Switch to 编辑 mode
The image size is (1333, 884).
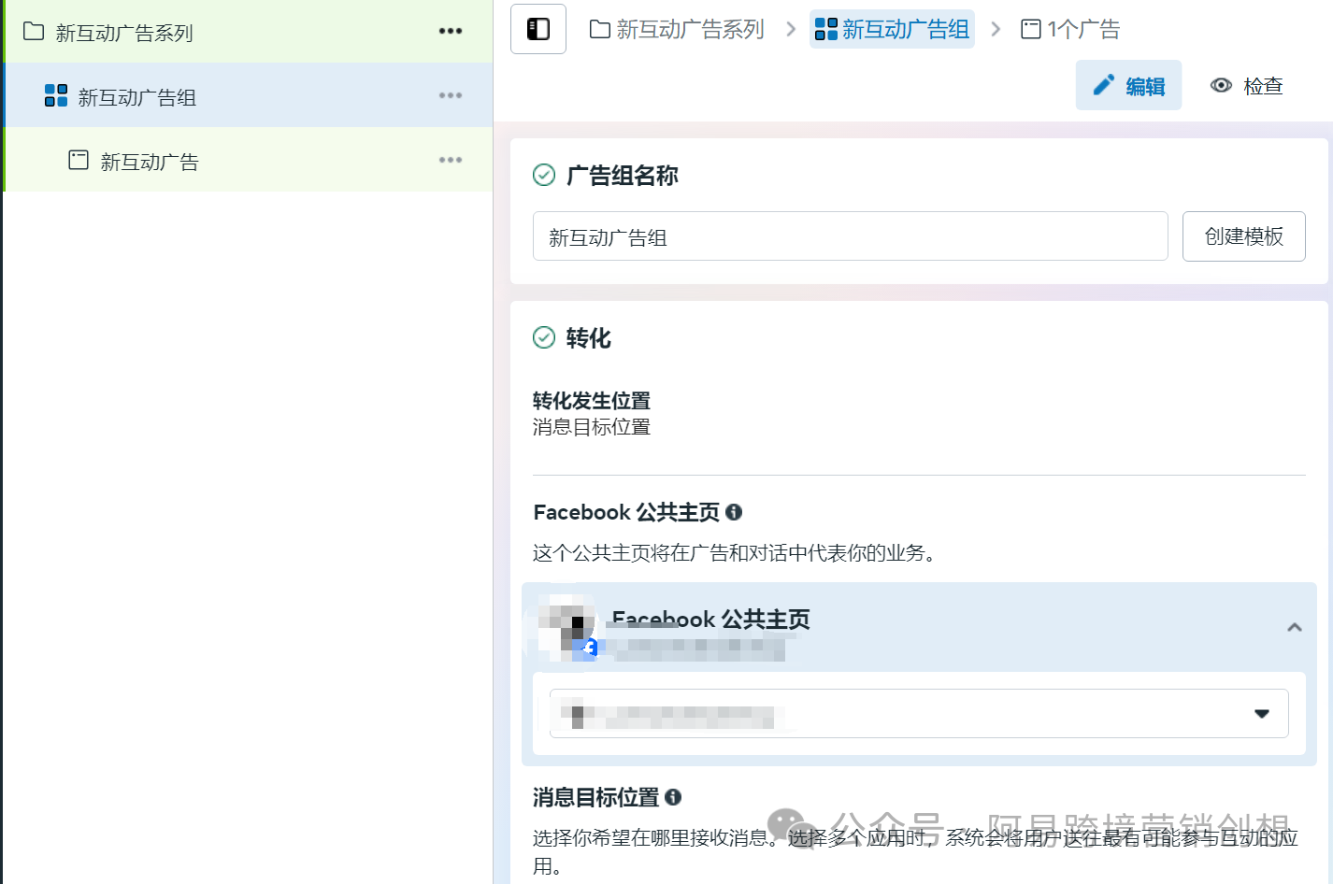[x=1128, y=85]
